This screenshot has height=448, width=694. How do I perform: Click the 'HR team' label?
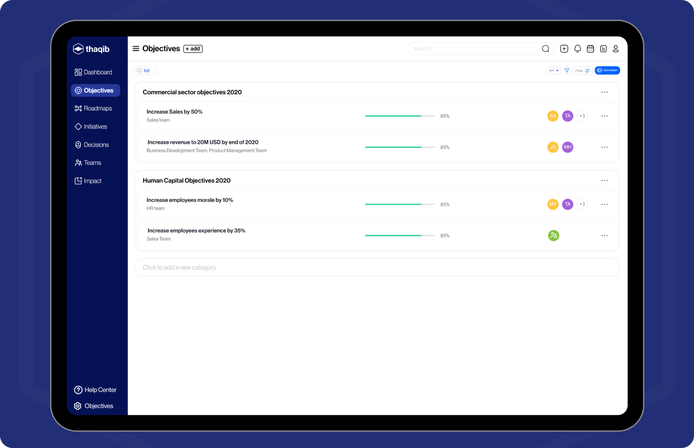pos(156,209)
